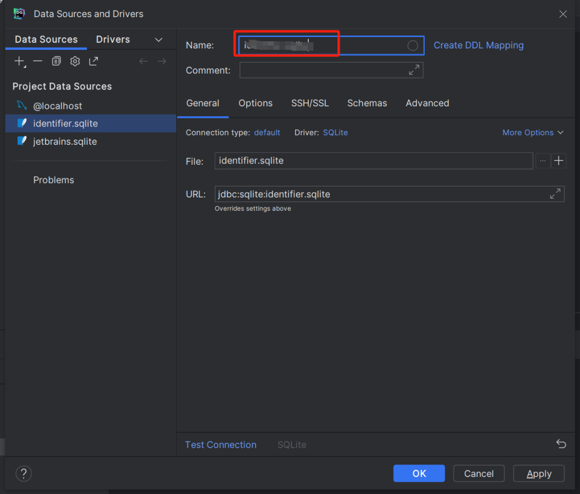
Task: Select @localhost data source
Action: (91, 106)
